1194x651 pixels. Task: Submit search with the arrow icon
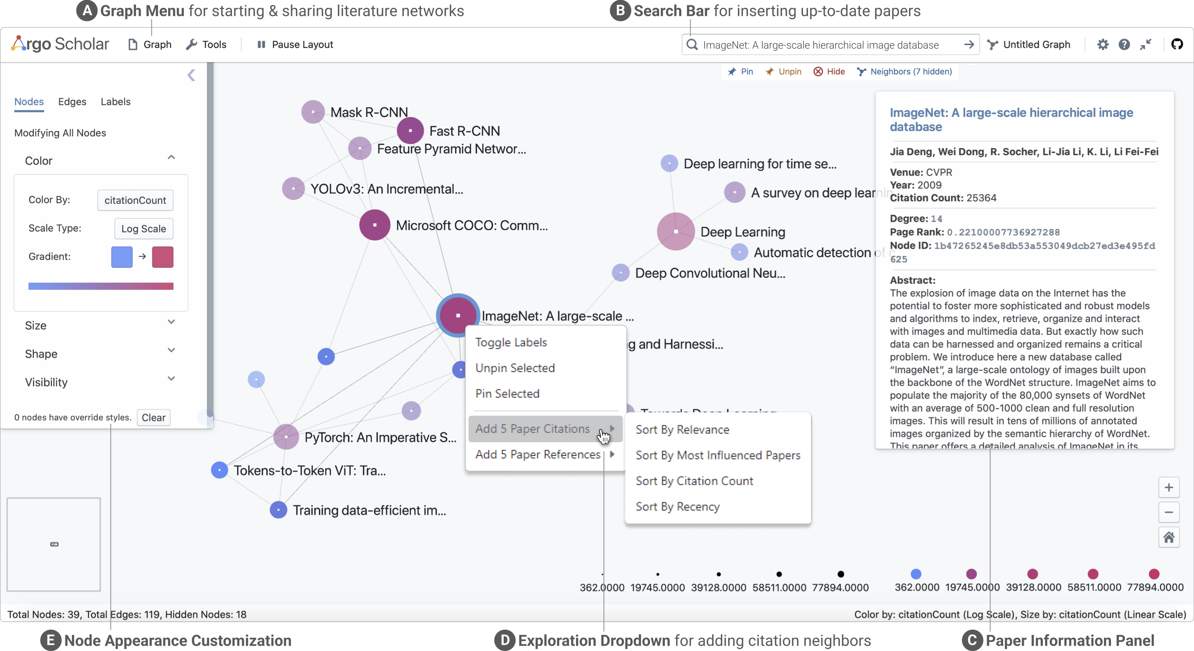coord(969,44)
